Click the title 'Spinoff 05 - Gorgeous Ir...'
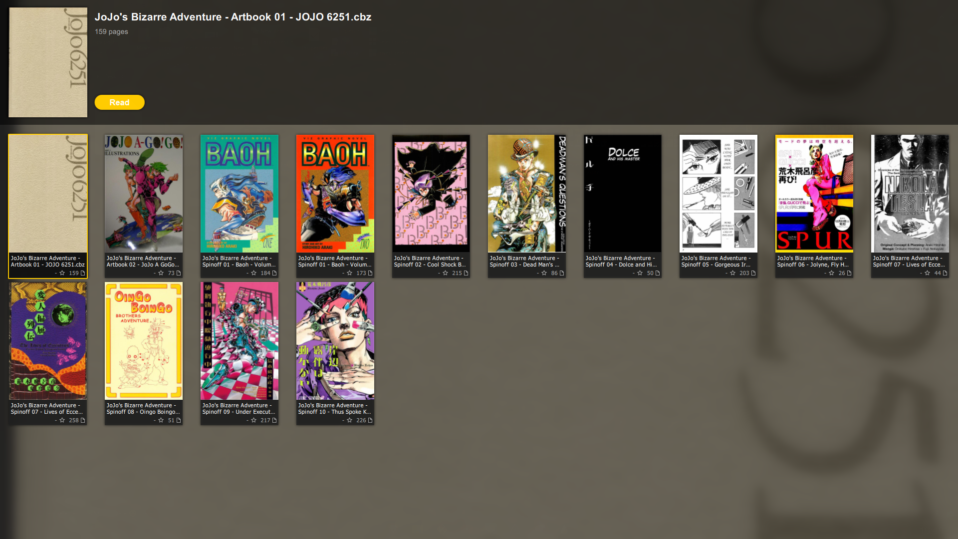This screenshot has height=539, width=958. 716,265
